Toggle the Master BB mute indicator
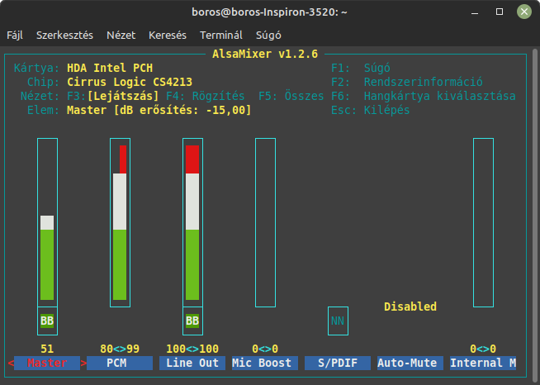Screen dimensions: 540x385 [47, 321]
